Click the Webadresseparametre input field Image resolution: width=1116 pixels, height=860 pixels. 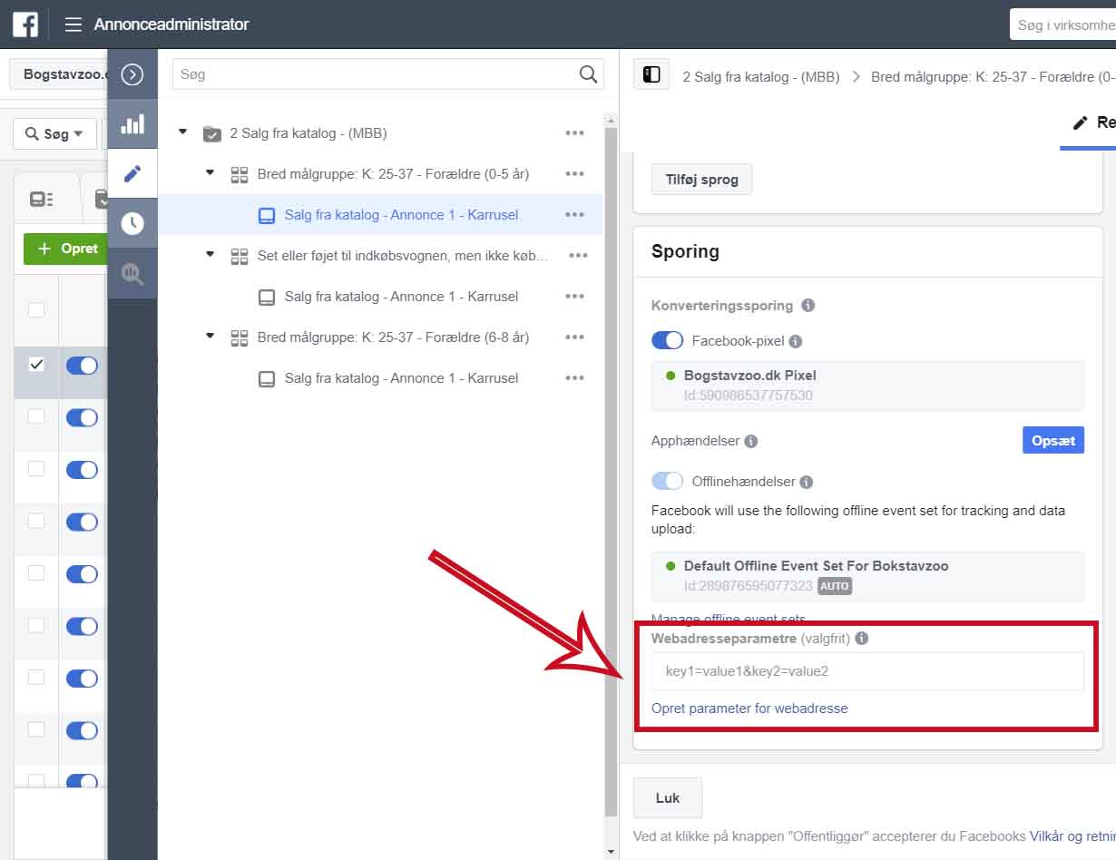pyautogui.click(x=867, y=672)
